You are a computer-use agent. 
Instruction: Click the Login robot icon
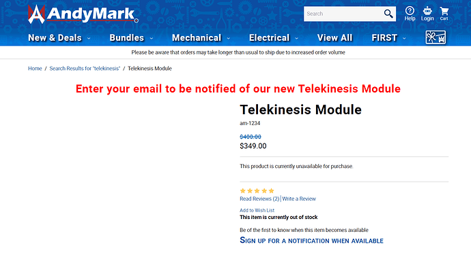tap(427, 11)
